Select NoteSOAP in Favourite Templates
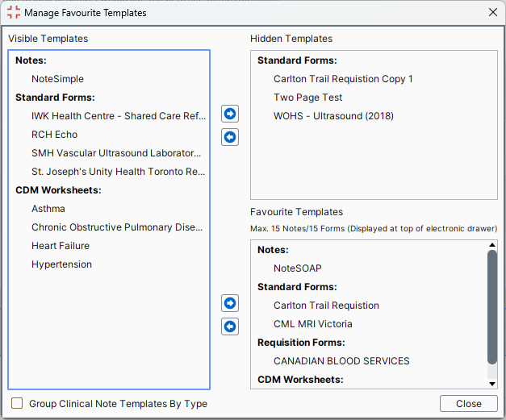Viewport: 506px width, 420px height. [x=297, y=268]
